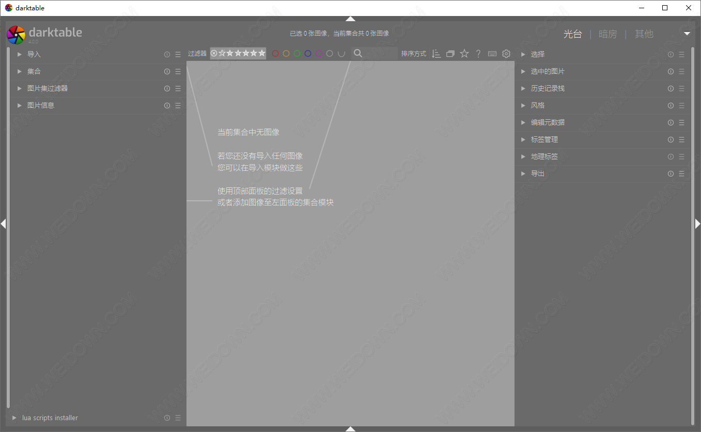Click the reject filter icon in rating bar
Viewport: 701px width, 432px height.
point(214,53)
